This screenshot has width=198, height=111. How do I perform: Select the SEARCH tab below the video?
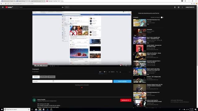click(36, 77)
